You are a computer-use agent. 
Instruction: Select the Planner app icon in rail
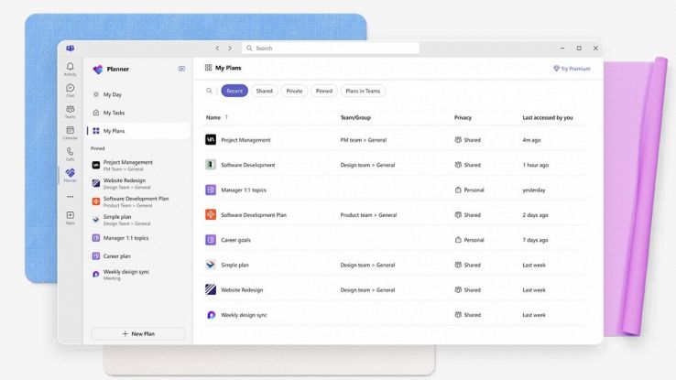point(70,173)
